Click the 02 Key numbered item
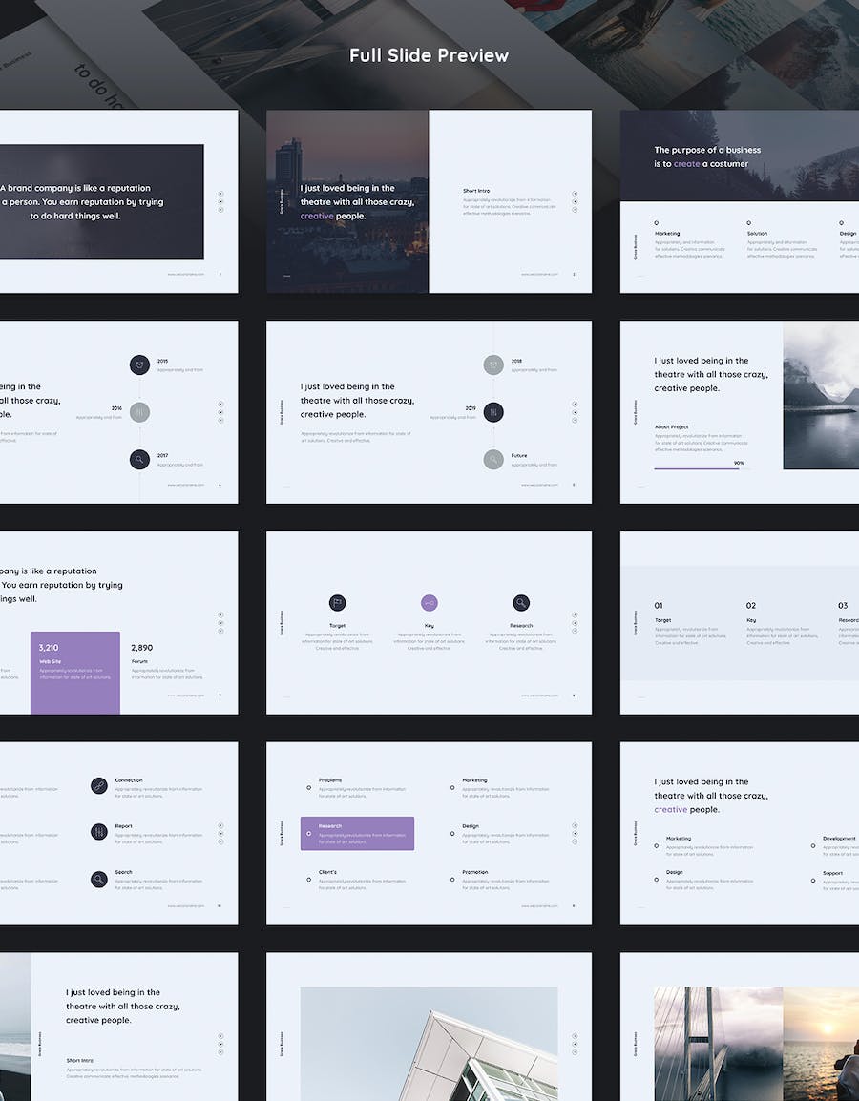Screen dimensions: 859x1101 click(751, 605)
